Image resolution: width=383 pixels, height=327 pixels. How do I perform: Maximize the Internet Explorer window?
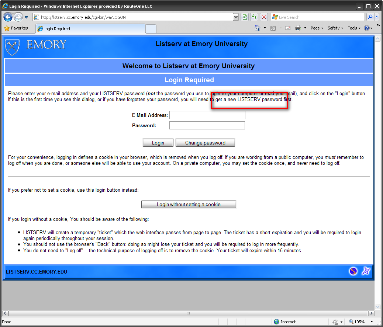[x=368, y=6]
